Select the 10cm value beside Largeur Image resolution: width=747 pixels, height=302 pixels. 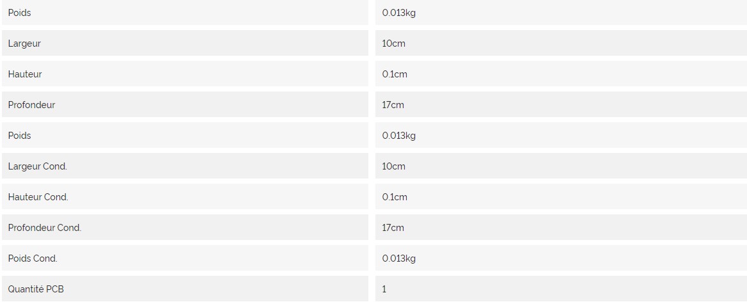pos(393,44)
